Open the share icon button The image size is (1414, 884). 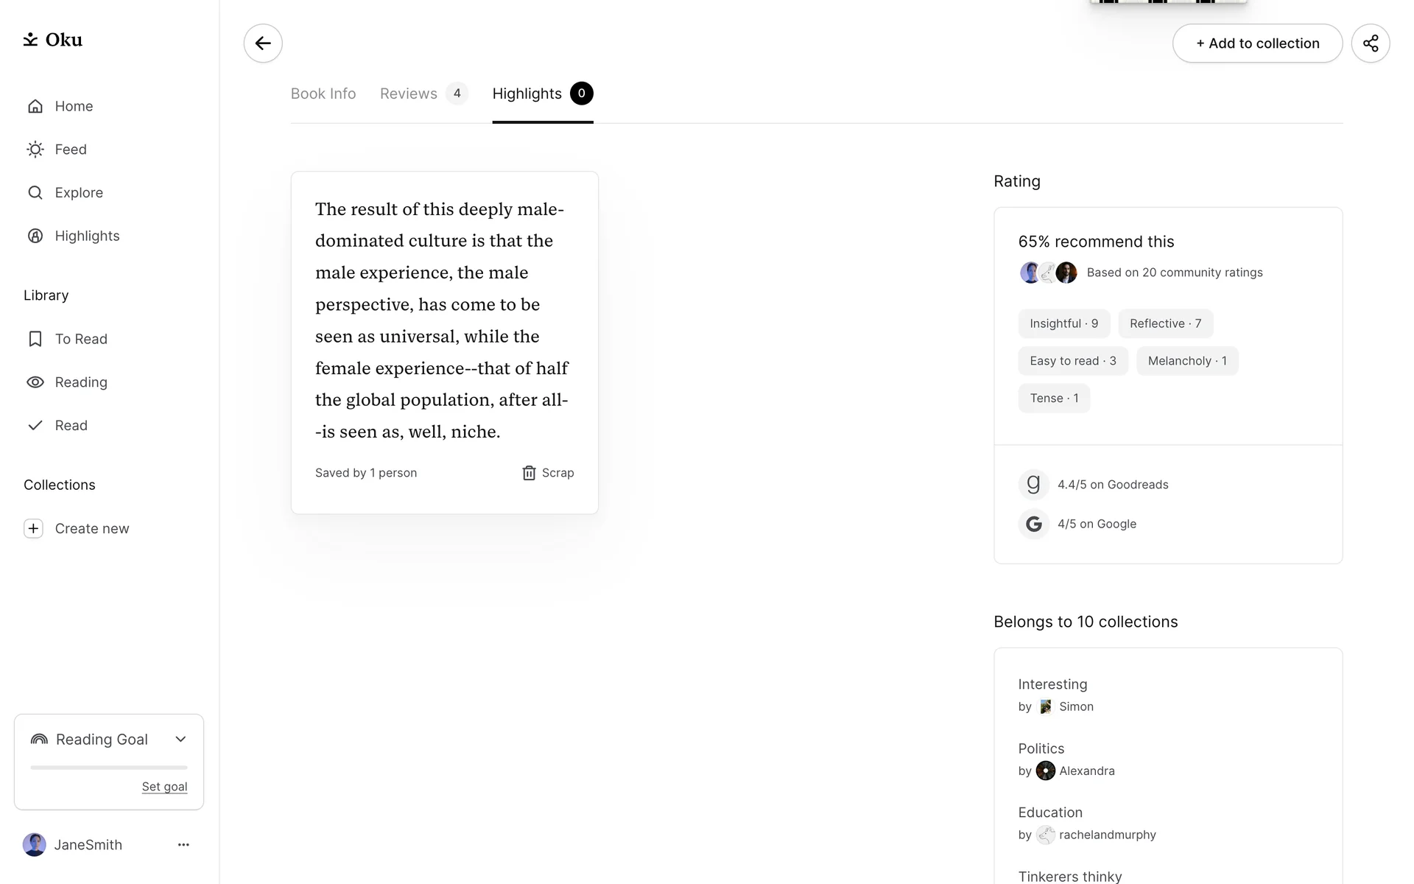pyautogui.click(x=1370, y=43)
